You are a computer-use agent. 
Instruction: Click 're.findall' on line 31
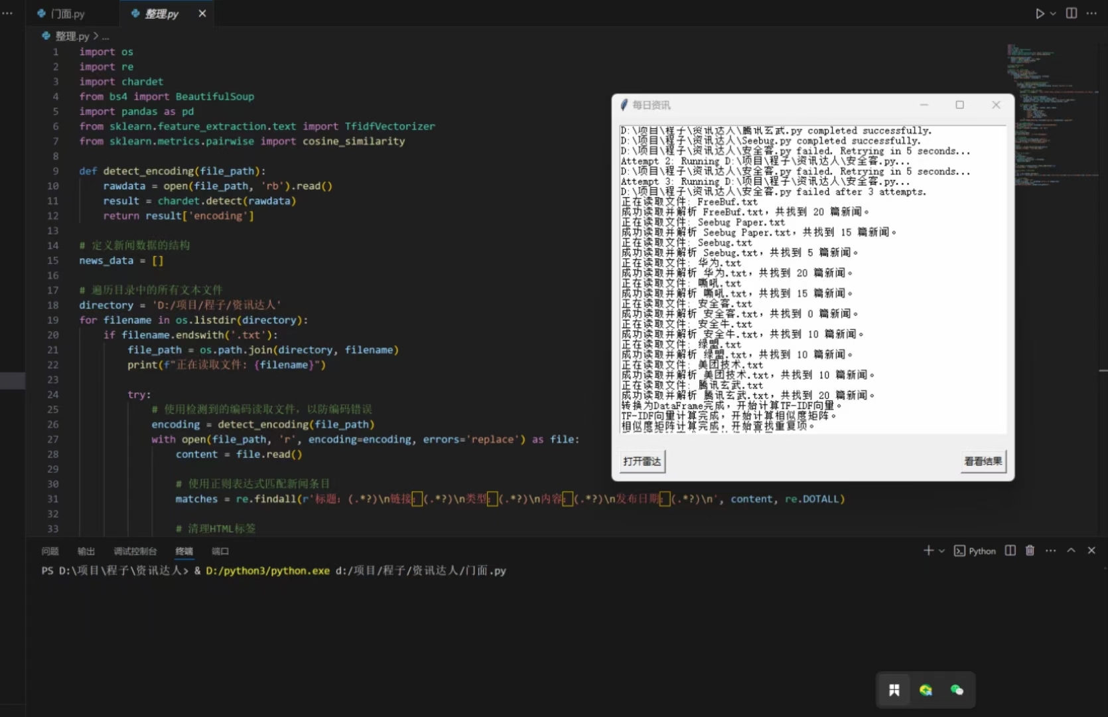(266, 499)
